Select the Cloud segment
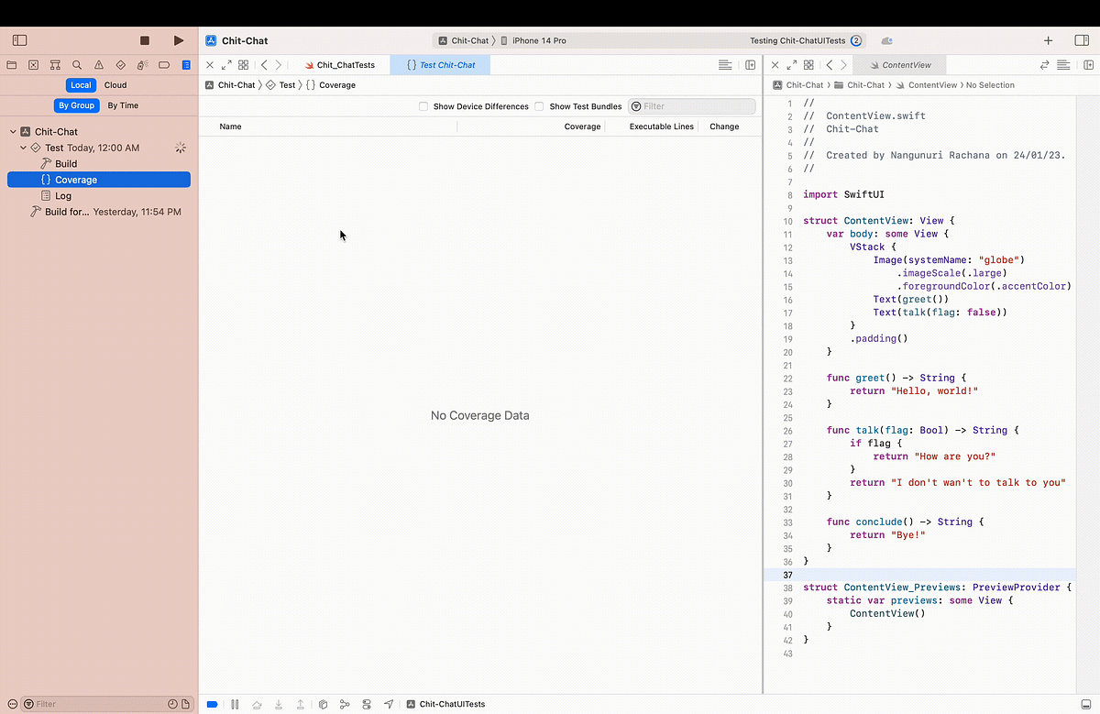Screen dimensions: 1100x714 [115, 84]
